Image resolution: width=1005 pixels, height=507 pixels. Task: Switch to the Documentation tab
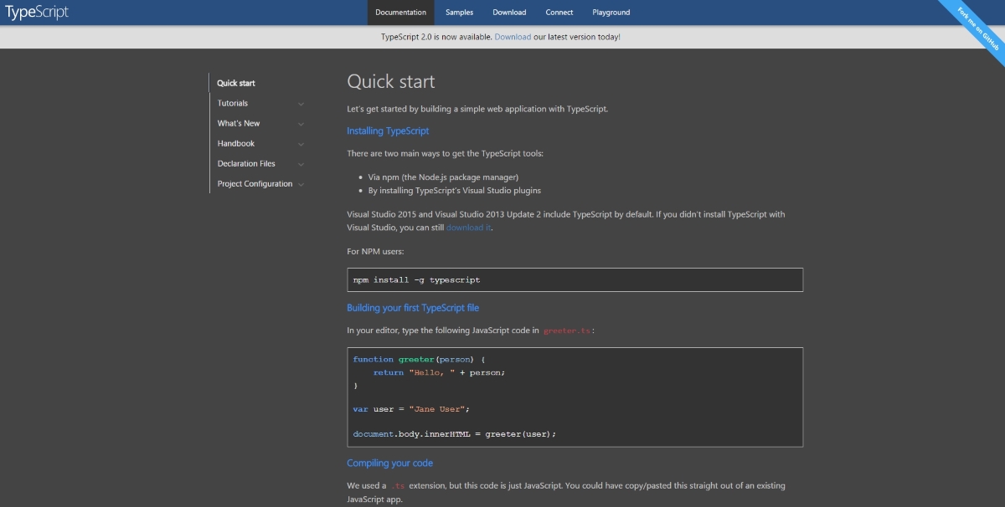pyautogui.click(x=400, y=12)
